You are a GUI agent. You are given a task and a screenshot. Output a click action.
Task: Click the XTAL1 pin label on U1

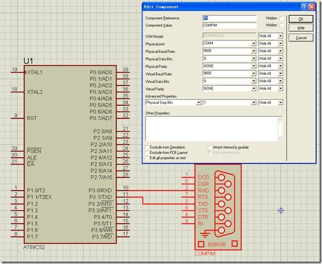coord(35,72)
